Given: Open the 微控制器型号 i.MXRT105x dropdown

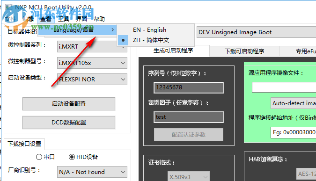Looking at the screenshot, I should tap(92, 63).
